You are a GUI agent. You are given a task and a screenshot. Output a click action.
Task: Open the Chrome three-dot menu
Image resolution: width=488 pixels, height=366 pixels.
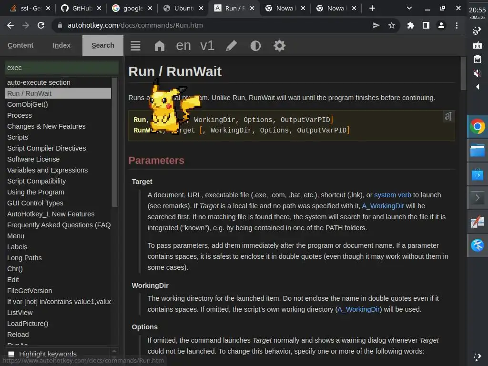click(457, 25)
